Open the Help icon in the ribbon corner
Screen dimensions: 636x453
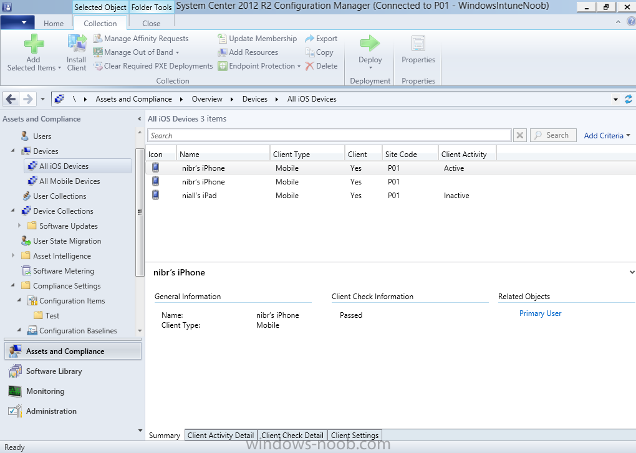click(632, 22)
